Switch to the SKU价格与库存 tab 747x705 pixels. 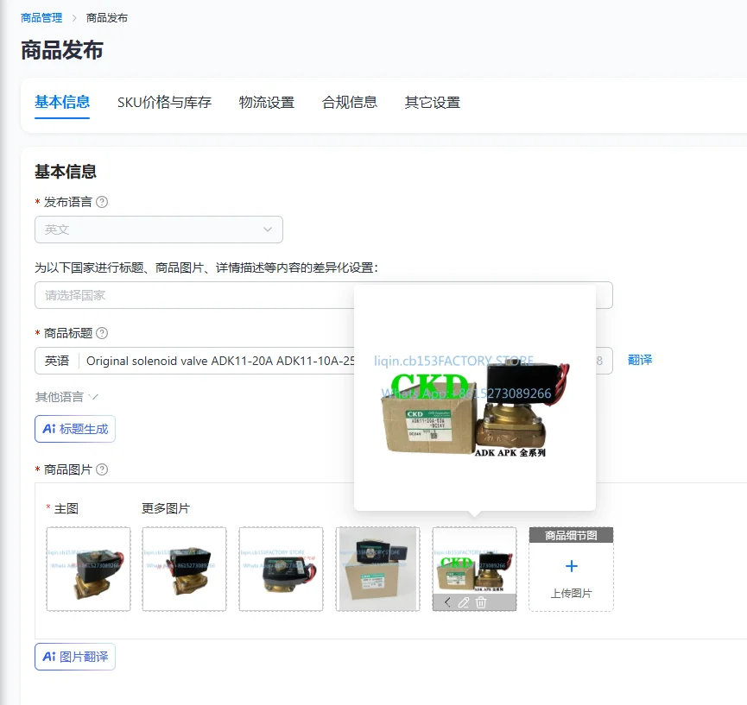point(164,103)
